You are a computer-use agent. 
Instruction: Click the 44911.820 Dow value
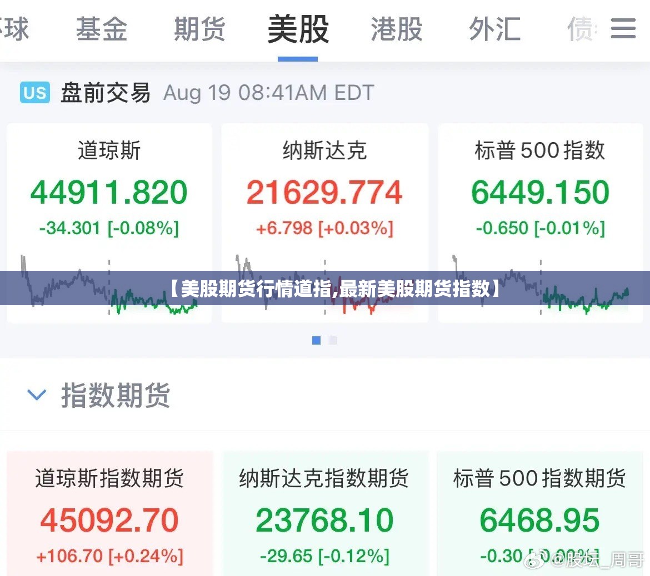(x=109, y=193)
